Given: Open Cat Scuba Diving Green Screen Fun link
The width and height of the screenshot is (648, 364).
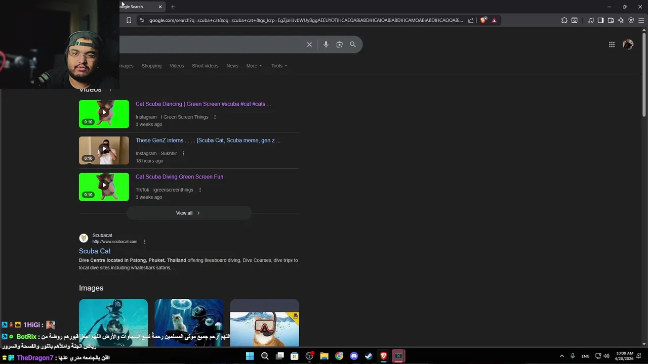Looking at the screenshot, I should click(x=179, y=176).
